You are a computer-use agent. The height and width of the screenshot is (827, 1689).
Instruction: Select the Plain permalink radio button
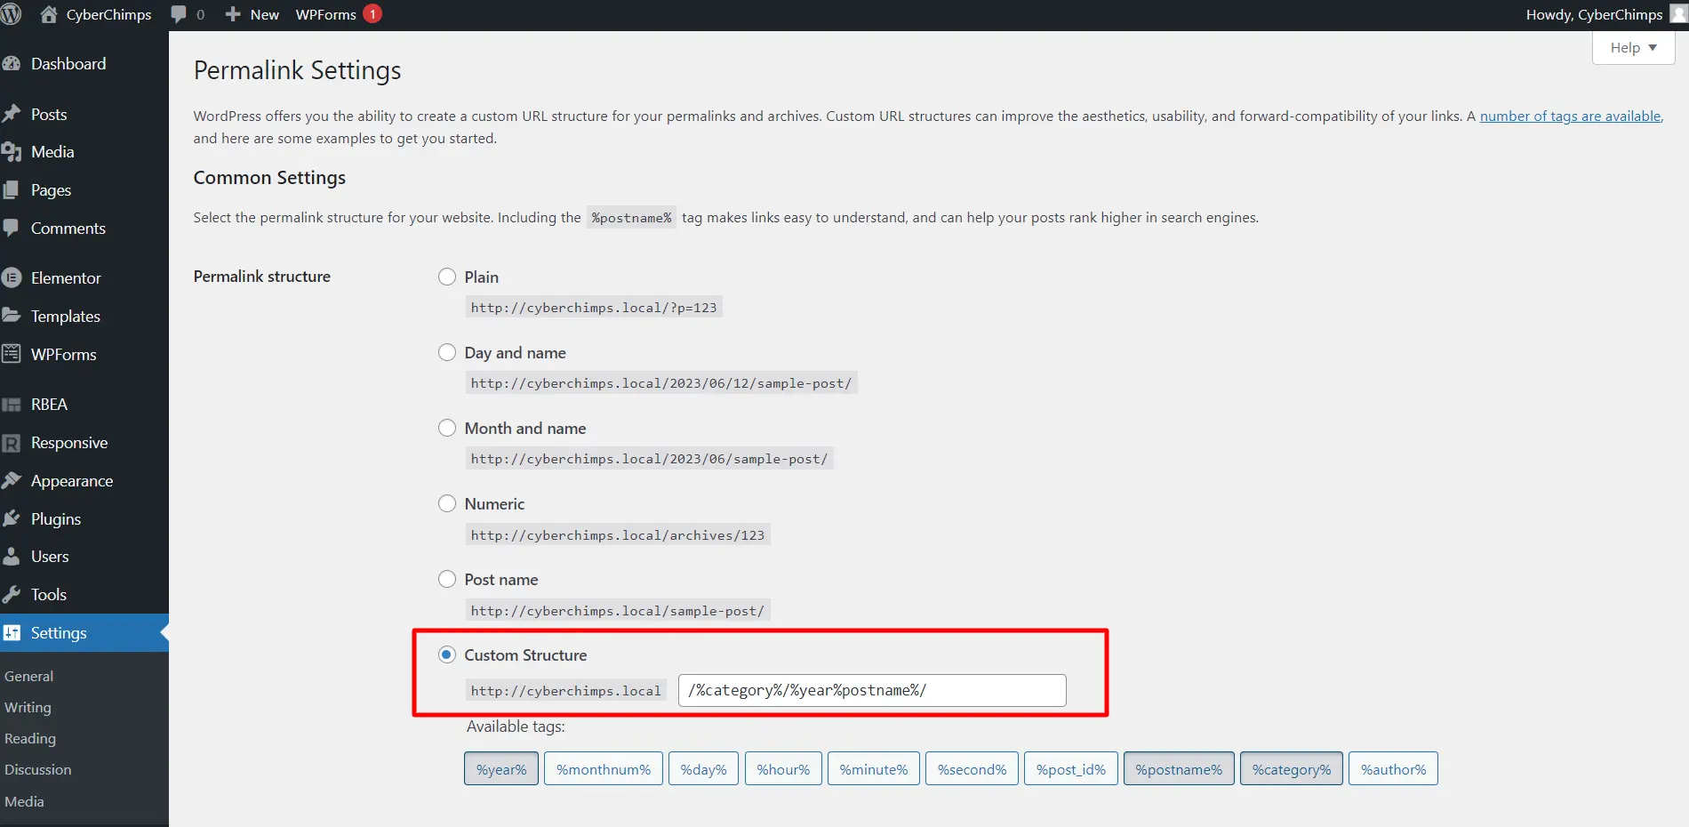[x=447, y=277]
